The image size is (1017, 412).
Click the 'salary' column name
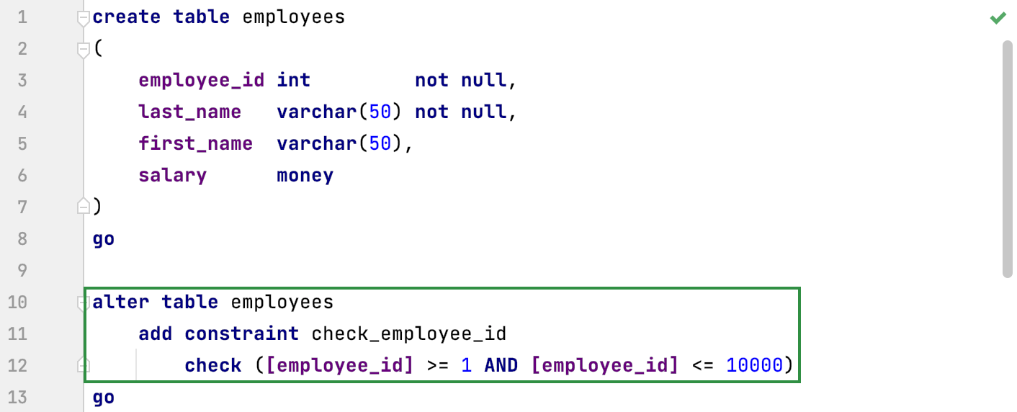coord(173,175)
